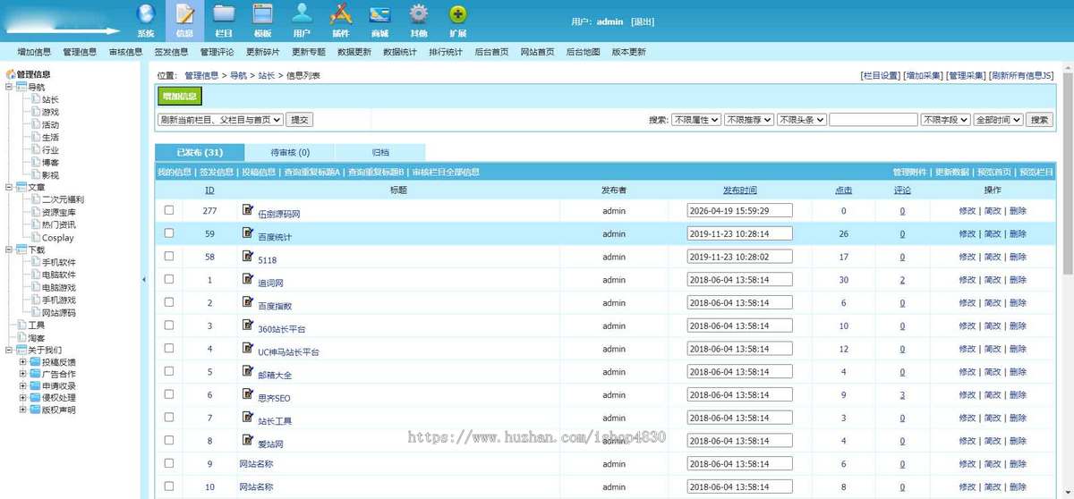Click the publish time field for ID 277
Viewport: 1074px width, 499px height.
pyautogui.click(x=739, y=210)
